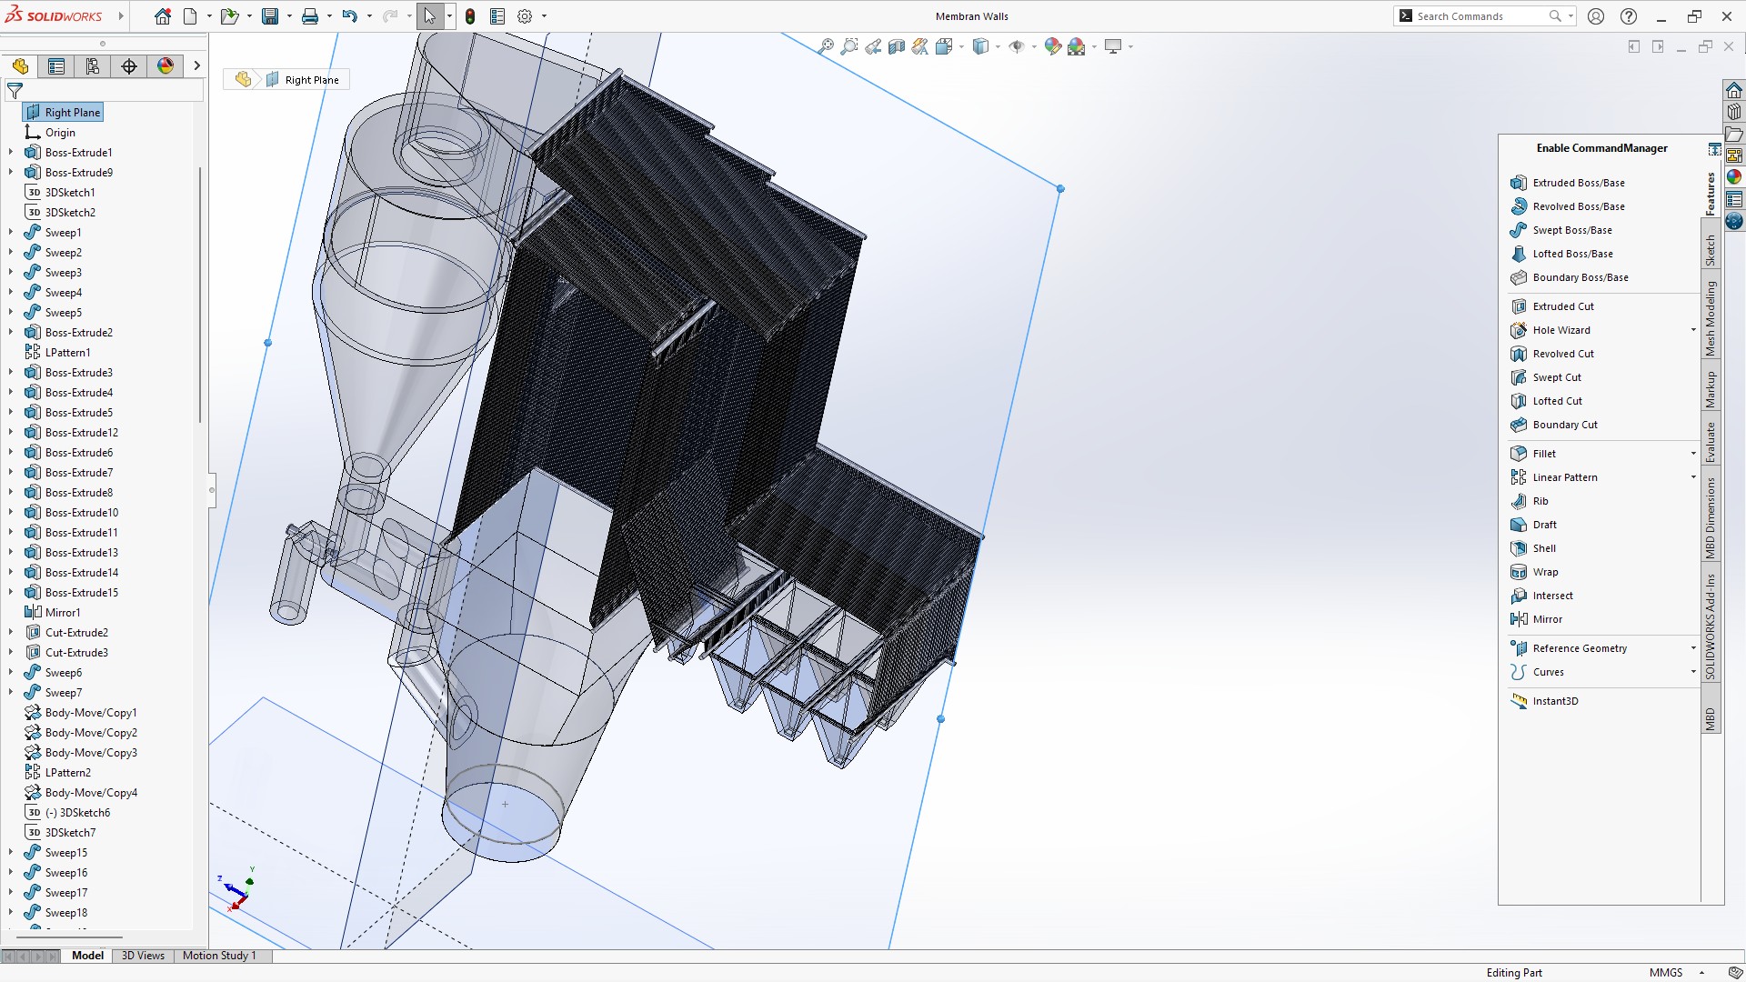Click the Wrap feature tool

(1544, 571)
